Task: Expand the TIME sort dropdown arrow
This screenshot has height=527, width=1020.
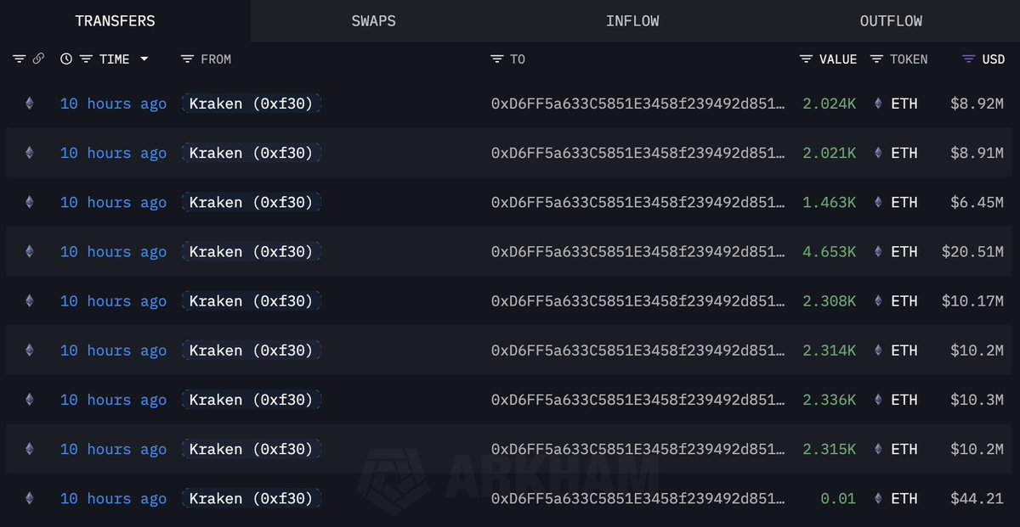Action: pyautogui.click(x=144, y=59)
